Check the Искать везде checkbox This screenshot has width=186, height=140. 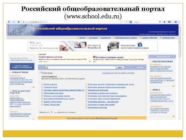pyautogui.click(x=41, y=73)
